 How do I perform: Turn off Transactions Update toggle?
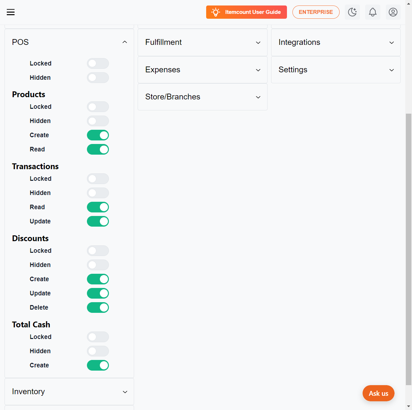coord(98,221)
